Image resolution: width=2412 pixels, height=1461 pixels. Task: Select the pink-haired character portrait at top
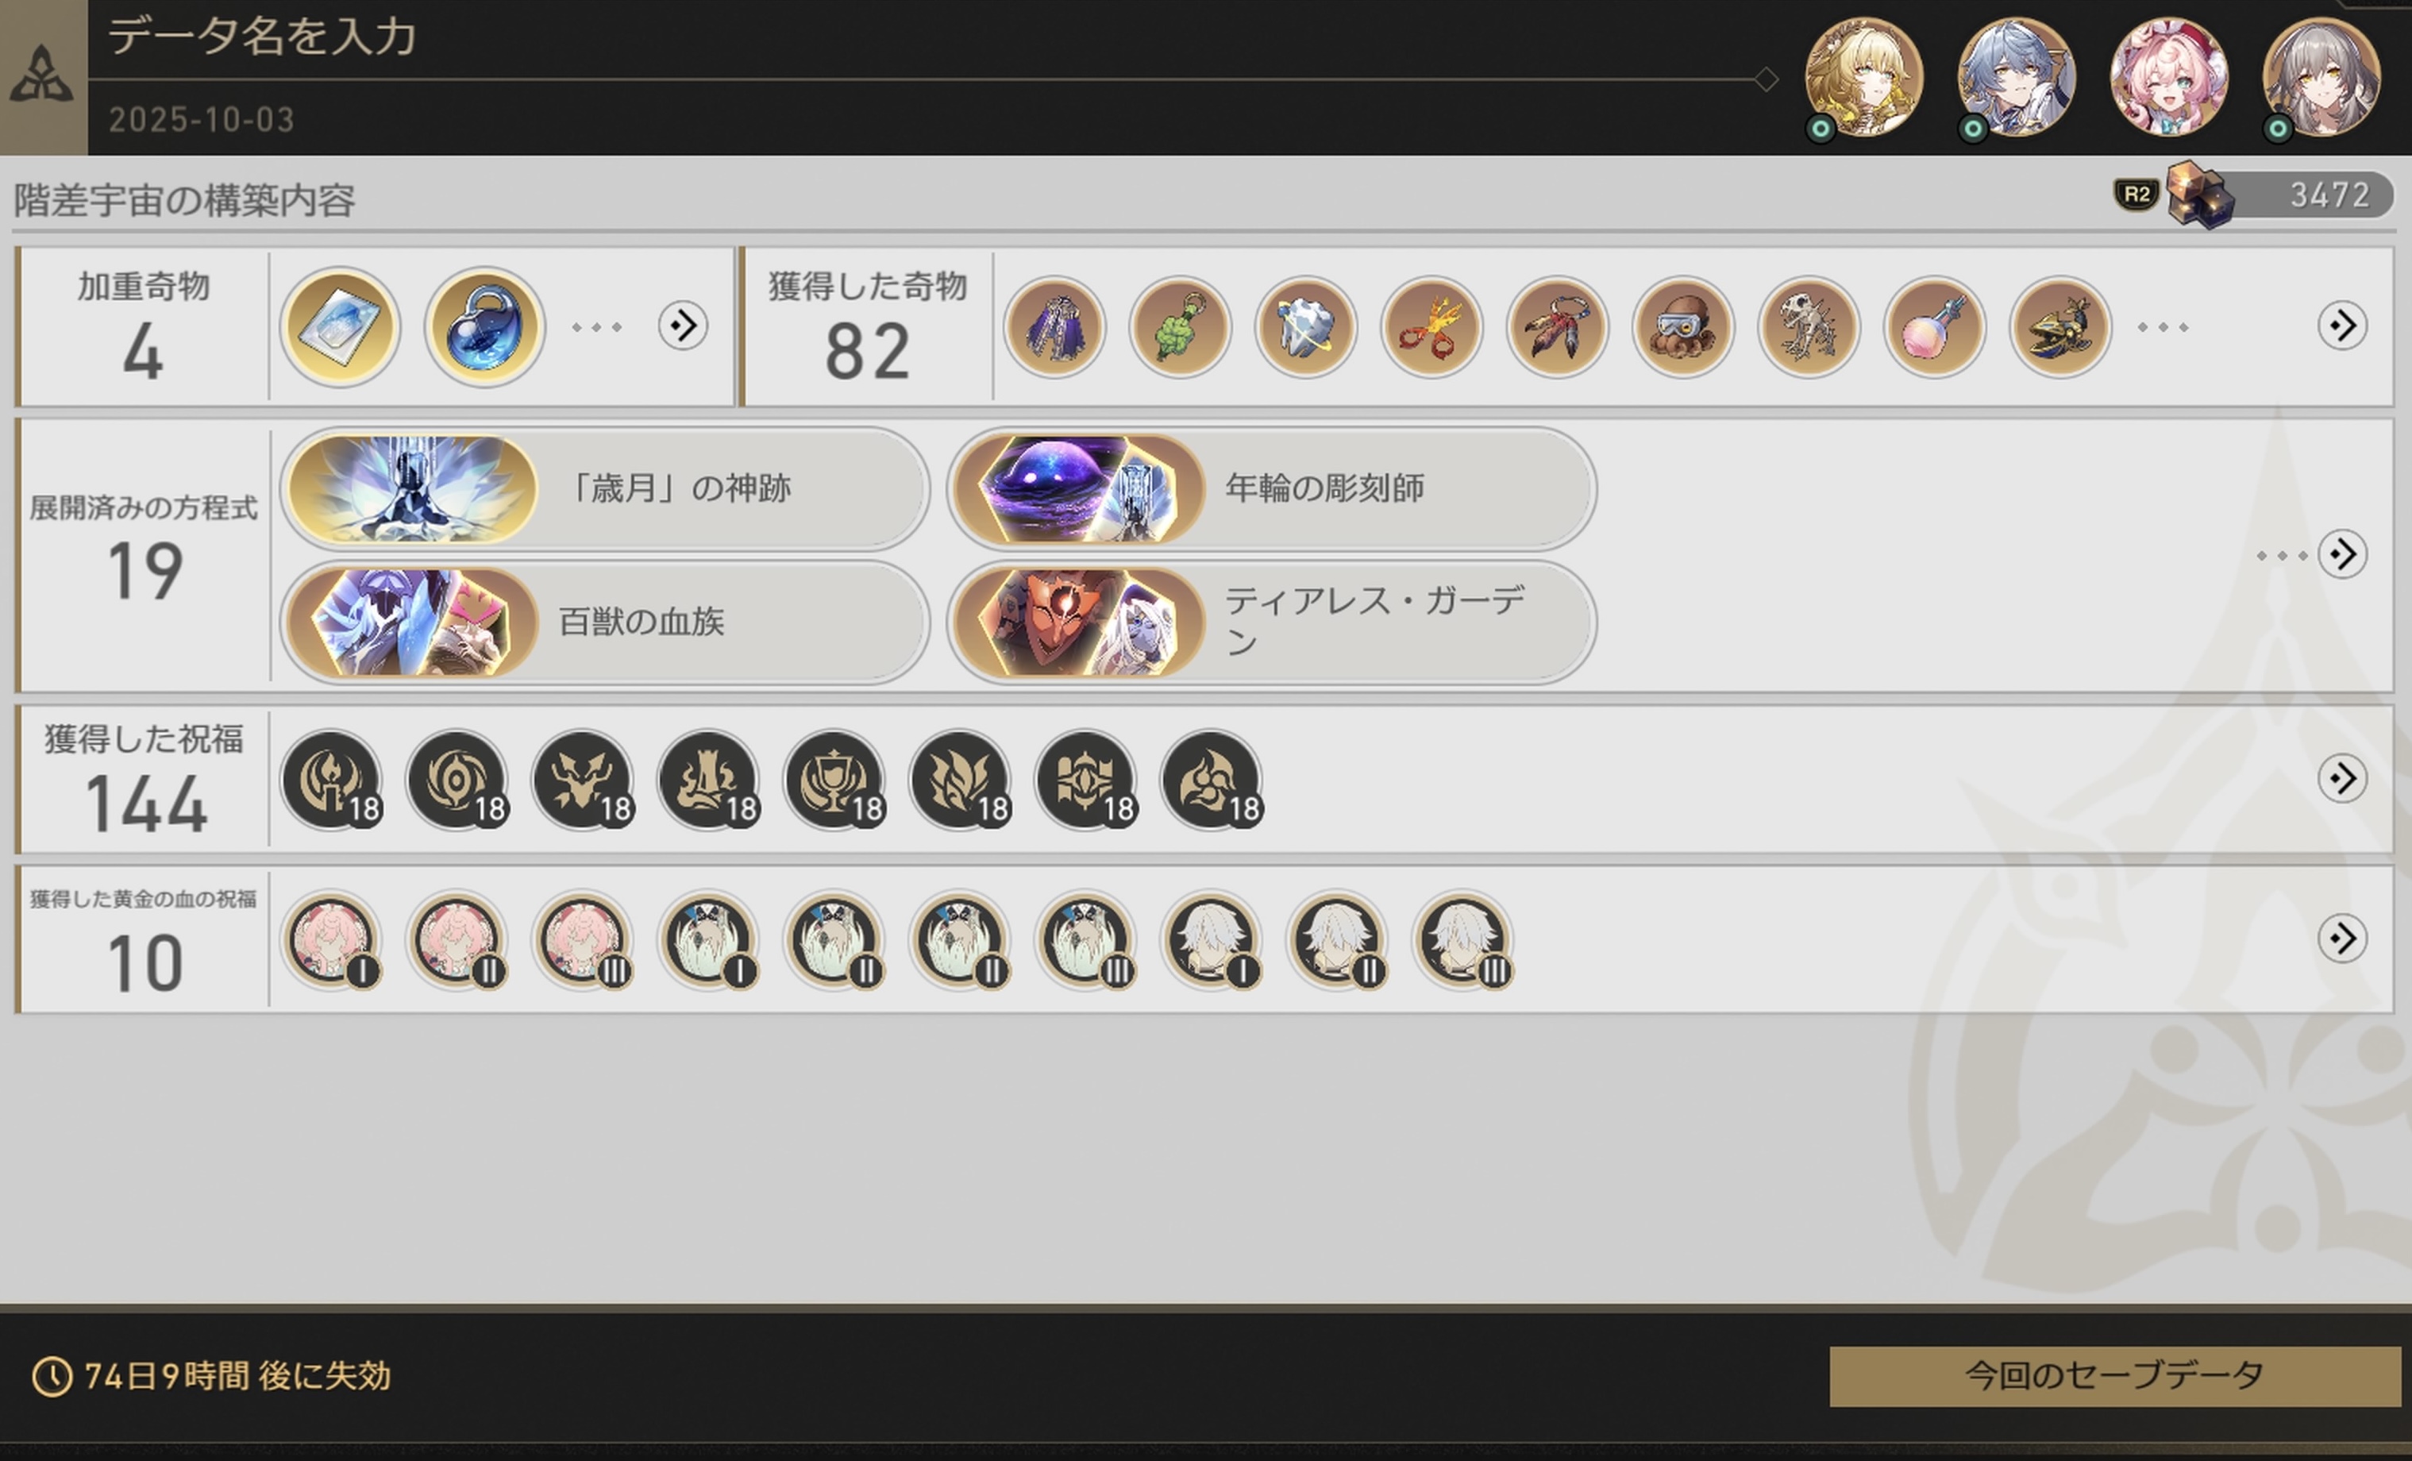tap(2169, 76)
